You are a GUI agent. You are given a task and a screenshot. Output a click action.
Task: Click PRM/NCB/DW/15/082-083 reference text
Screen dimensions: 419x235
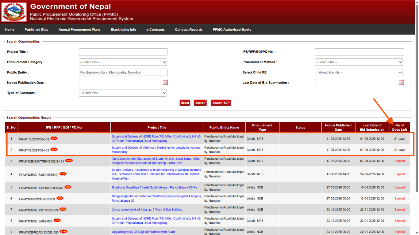[37, 199]
